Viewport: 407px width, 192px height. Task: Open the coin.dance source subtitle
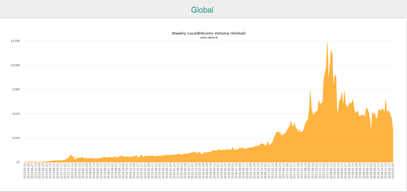(209, 37)
